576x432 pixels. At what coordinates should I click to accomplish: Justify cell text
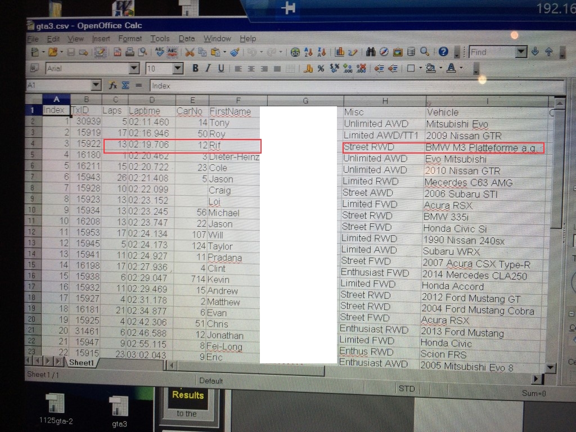coord(277,68)
